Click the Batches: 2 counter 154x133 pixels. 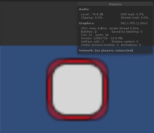tap(89, 32)
